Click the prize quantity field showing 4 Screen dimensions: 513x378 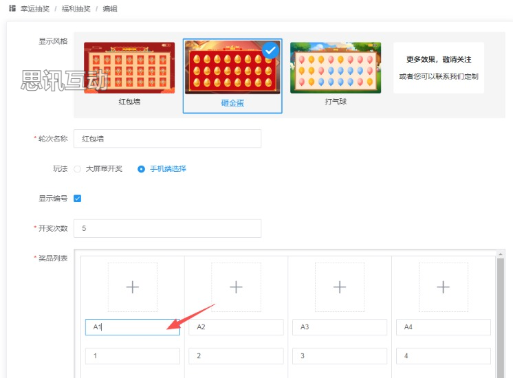[444, 356]
